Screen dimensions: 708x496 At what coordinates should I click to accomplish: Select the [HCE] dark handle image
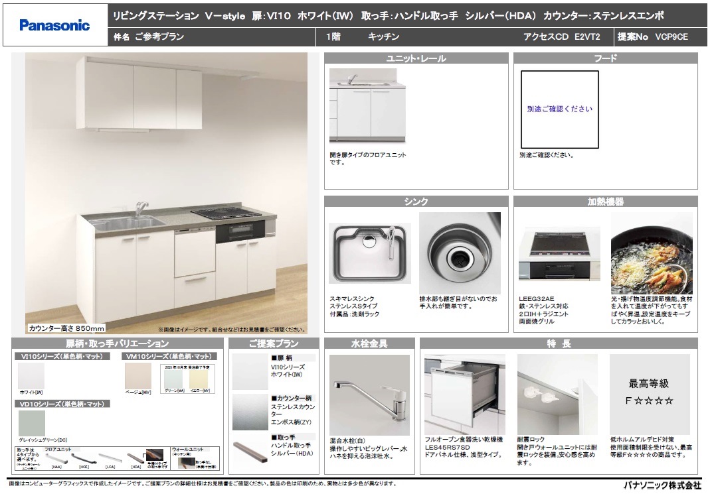[84, 459]
